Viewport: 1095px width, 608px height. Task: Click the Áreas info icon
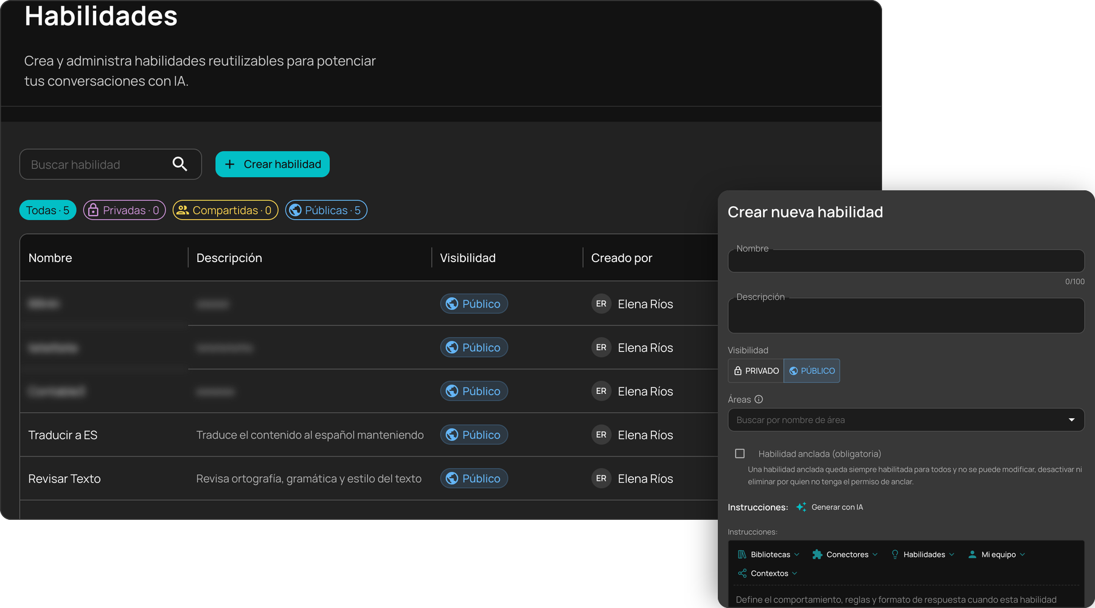click(759, 399)
